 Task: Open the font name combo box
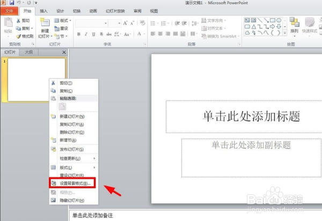point(91,24)
